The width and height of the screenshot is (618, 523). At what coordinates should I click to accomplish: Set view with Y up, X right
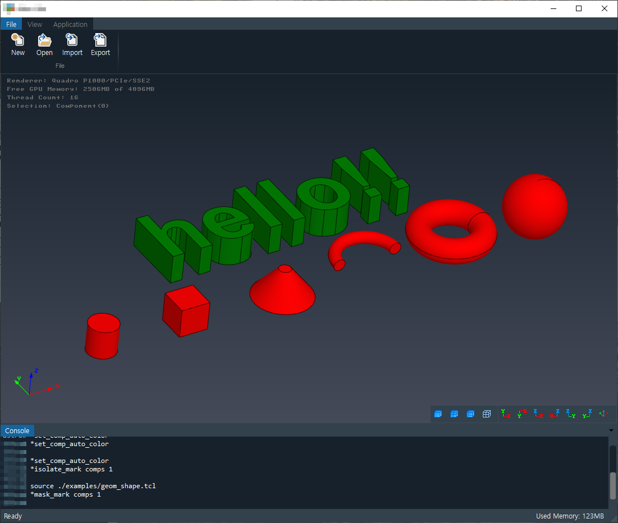[x=506, y=414]
